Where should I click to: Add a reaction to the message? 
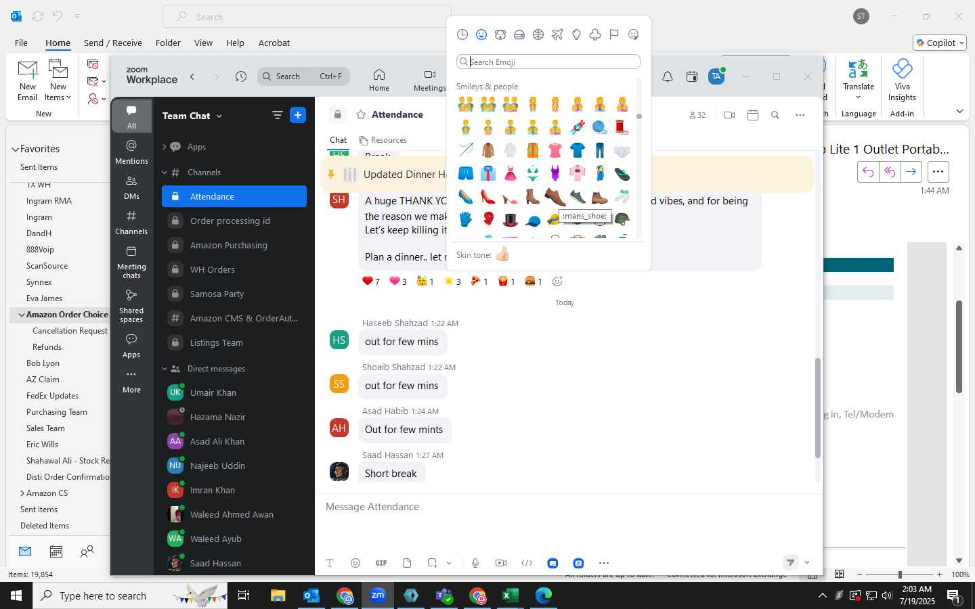557,281
